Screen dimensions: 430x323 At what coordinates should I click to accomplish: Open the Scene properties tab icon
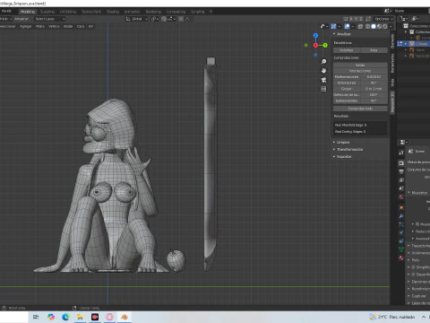[x=401, y=188]
